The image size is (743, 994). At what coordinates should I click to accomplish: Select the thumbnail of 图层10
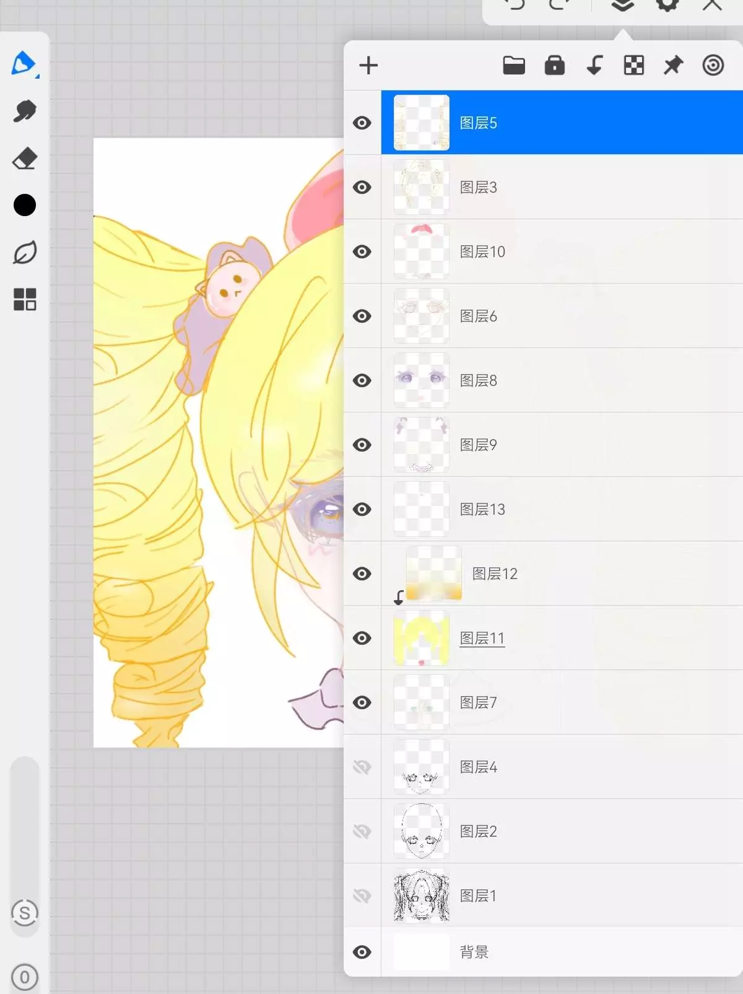pyautogui.click(x=422, y=251)
